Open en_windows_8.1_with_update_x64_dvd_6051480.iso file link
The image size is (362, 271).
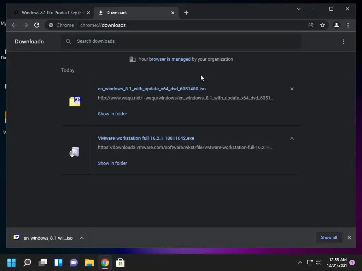(152, 89)
